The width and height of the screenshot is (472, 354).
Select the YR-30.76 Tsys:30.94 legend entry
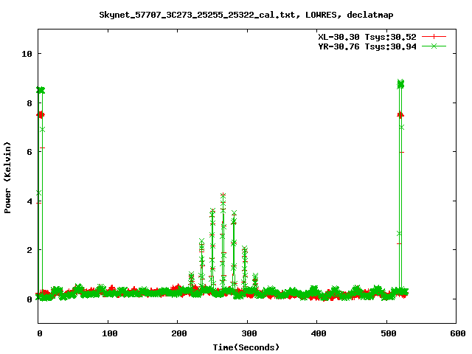pos(367,46)
